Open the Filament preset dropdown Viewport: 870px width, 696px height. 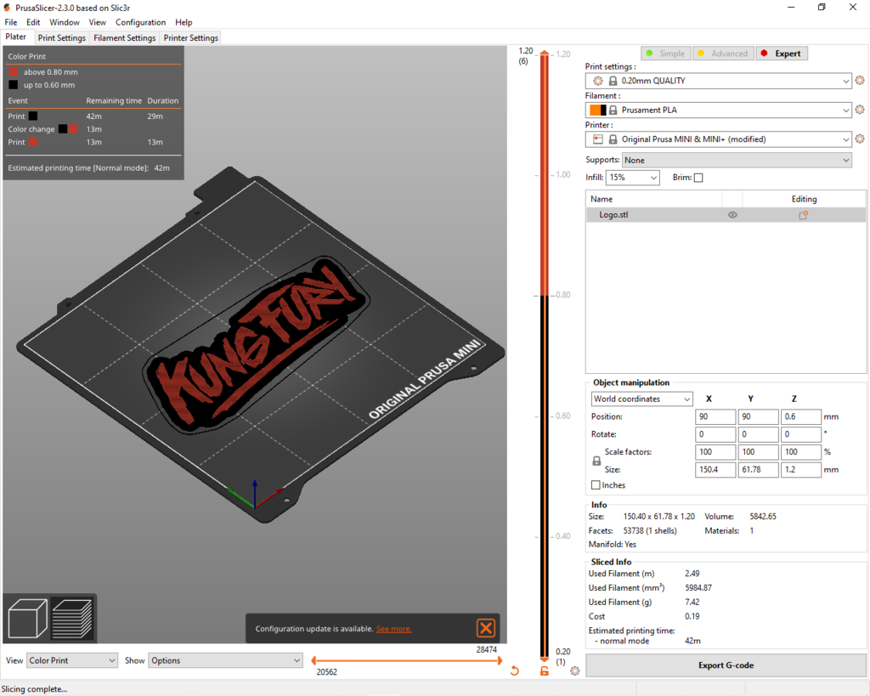click(x=719, y=110)
